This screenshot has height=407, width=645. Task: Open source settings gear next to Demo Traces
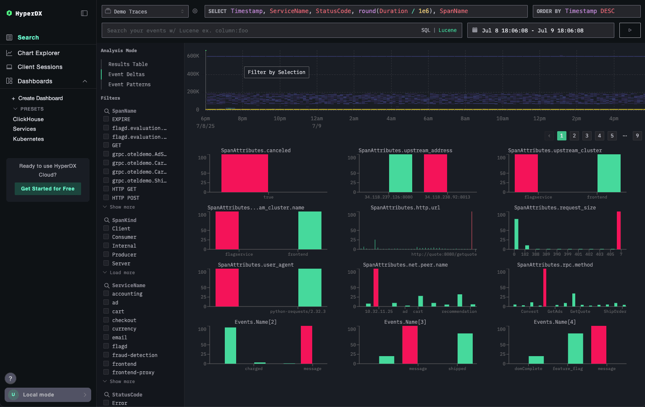[195, 11]
